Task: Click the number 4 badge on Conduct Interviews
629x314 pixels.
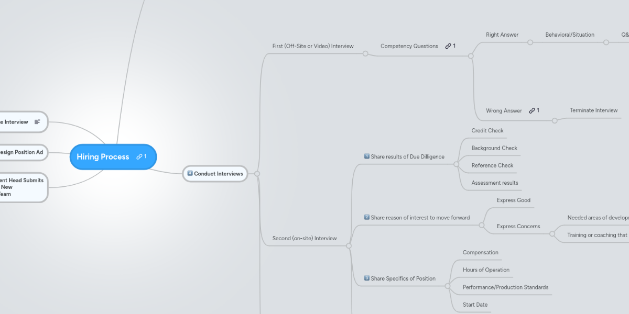Action: 189,173
